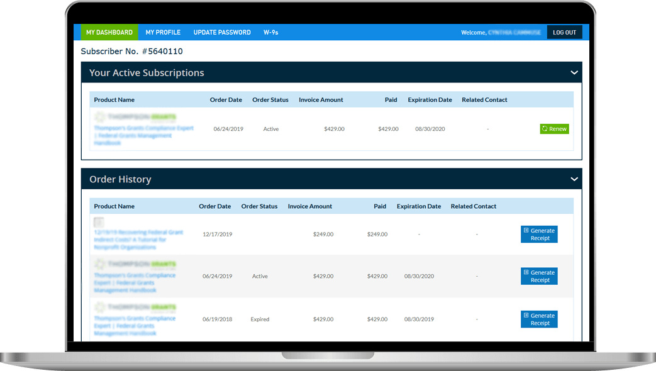This screenshot has height=371, width=656.
Task: Click product thumbnail of 12/17/2019 order
Action: click(x=99, y=222)
